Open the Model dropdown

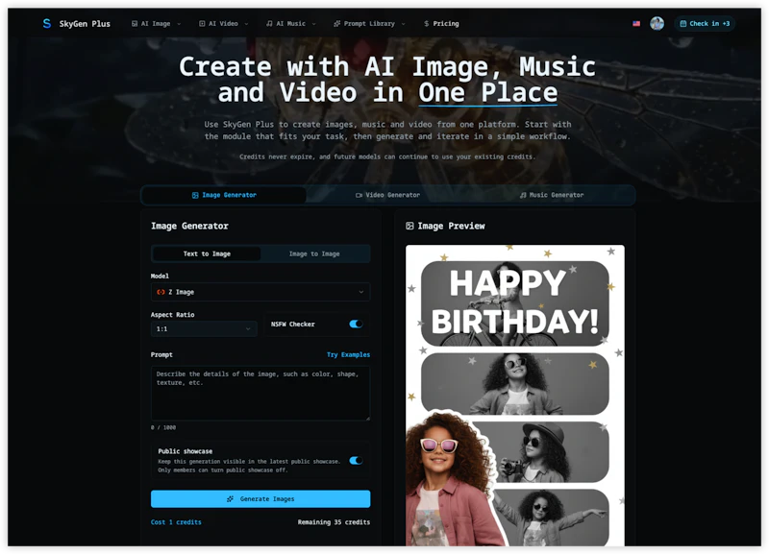pos(260,292)
